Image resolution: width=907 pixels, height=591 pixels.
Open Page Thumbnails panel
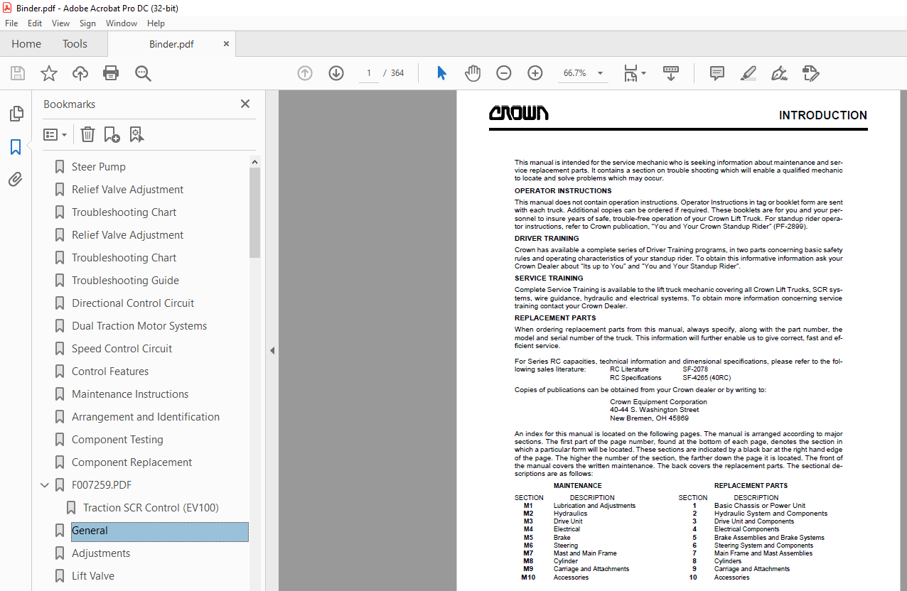click(x=16, y=114)
